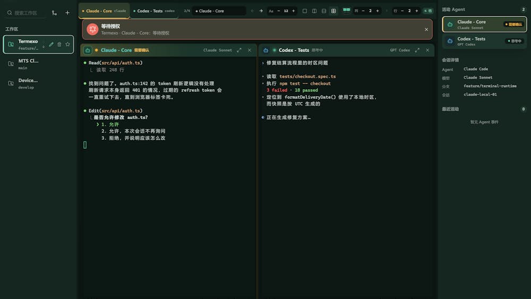Choose option 1. 允许
Viewport: 531px width, 299px height.
tap(110, 124)
